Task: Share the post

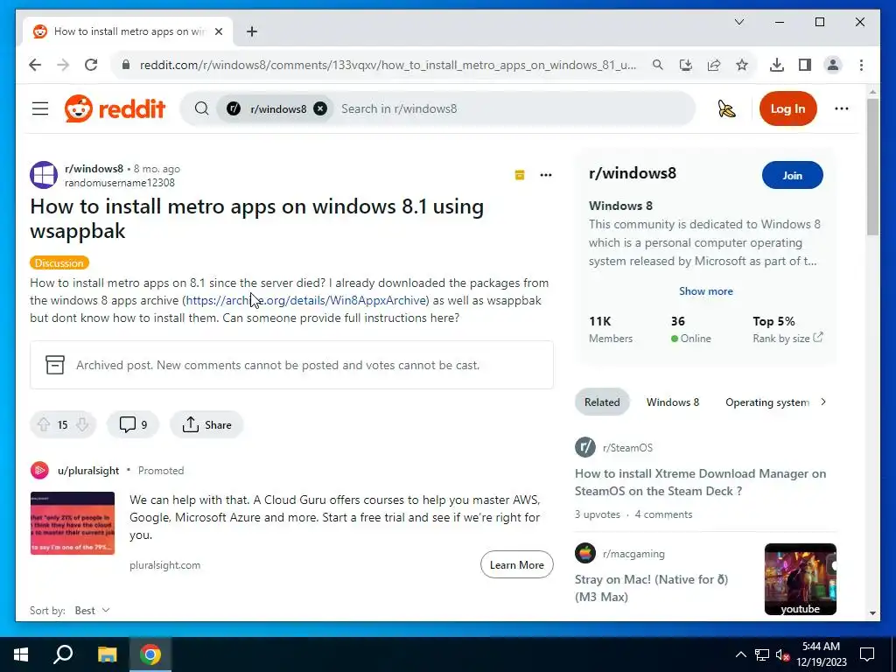Action: [206, 424]
